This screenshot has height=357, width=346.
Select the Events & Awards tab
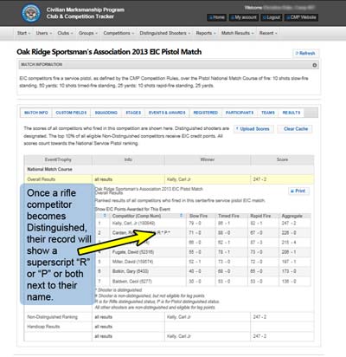(167, 113)
